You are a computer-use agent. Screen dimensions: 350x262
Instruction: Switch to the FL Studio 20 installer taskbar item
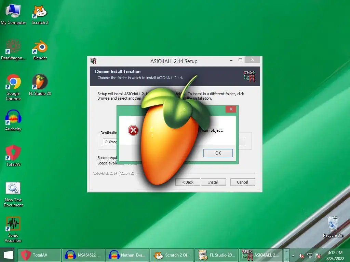click(216, 255)
